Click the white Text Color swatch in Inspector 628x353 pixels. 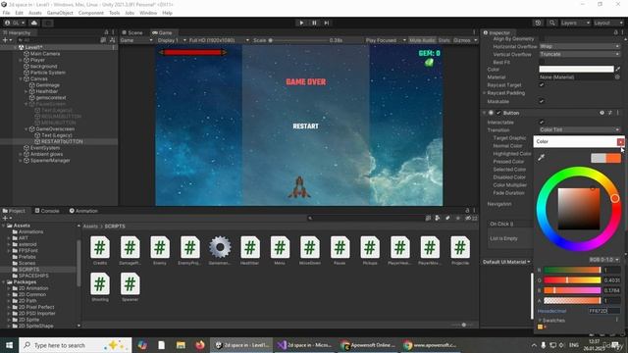coord(576,70)
